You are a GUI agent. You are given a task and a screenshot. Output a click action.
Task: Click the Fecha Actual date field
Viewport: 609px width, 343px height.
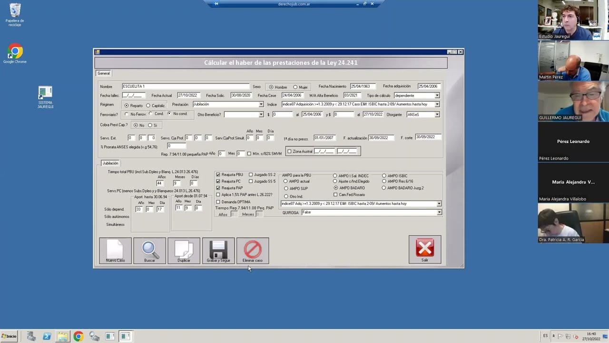tap(189, 95)
